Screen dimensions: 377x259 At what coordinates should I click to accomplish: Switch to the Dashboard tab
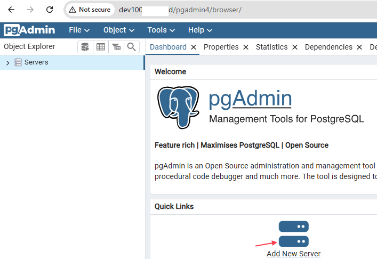pyautogui.click(x=168, y=47)
